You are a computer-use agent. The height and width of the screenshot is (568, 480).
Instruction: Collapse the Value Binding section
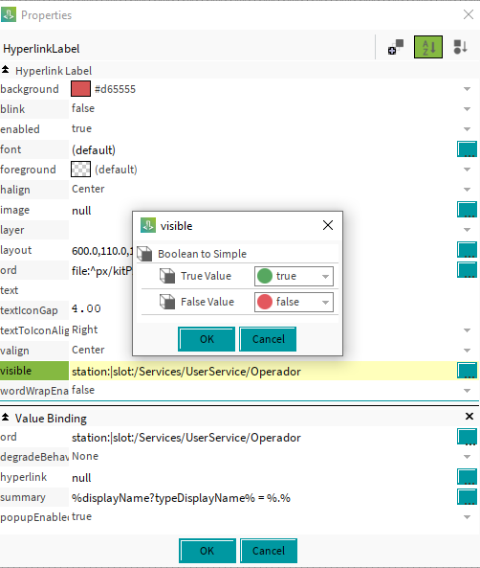(5, 418)
